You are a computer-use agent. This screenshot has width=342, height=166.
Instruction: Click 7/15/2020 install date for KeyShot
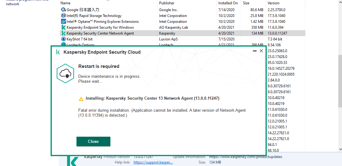tap(226, 39)
